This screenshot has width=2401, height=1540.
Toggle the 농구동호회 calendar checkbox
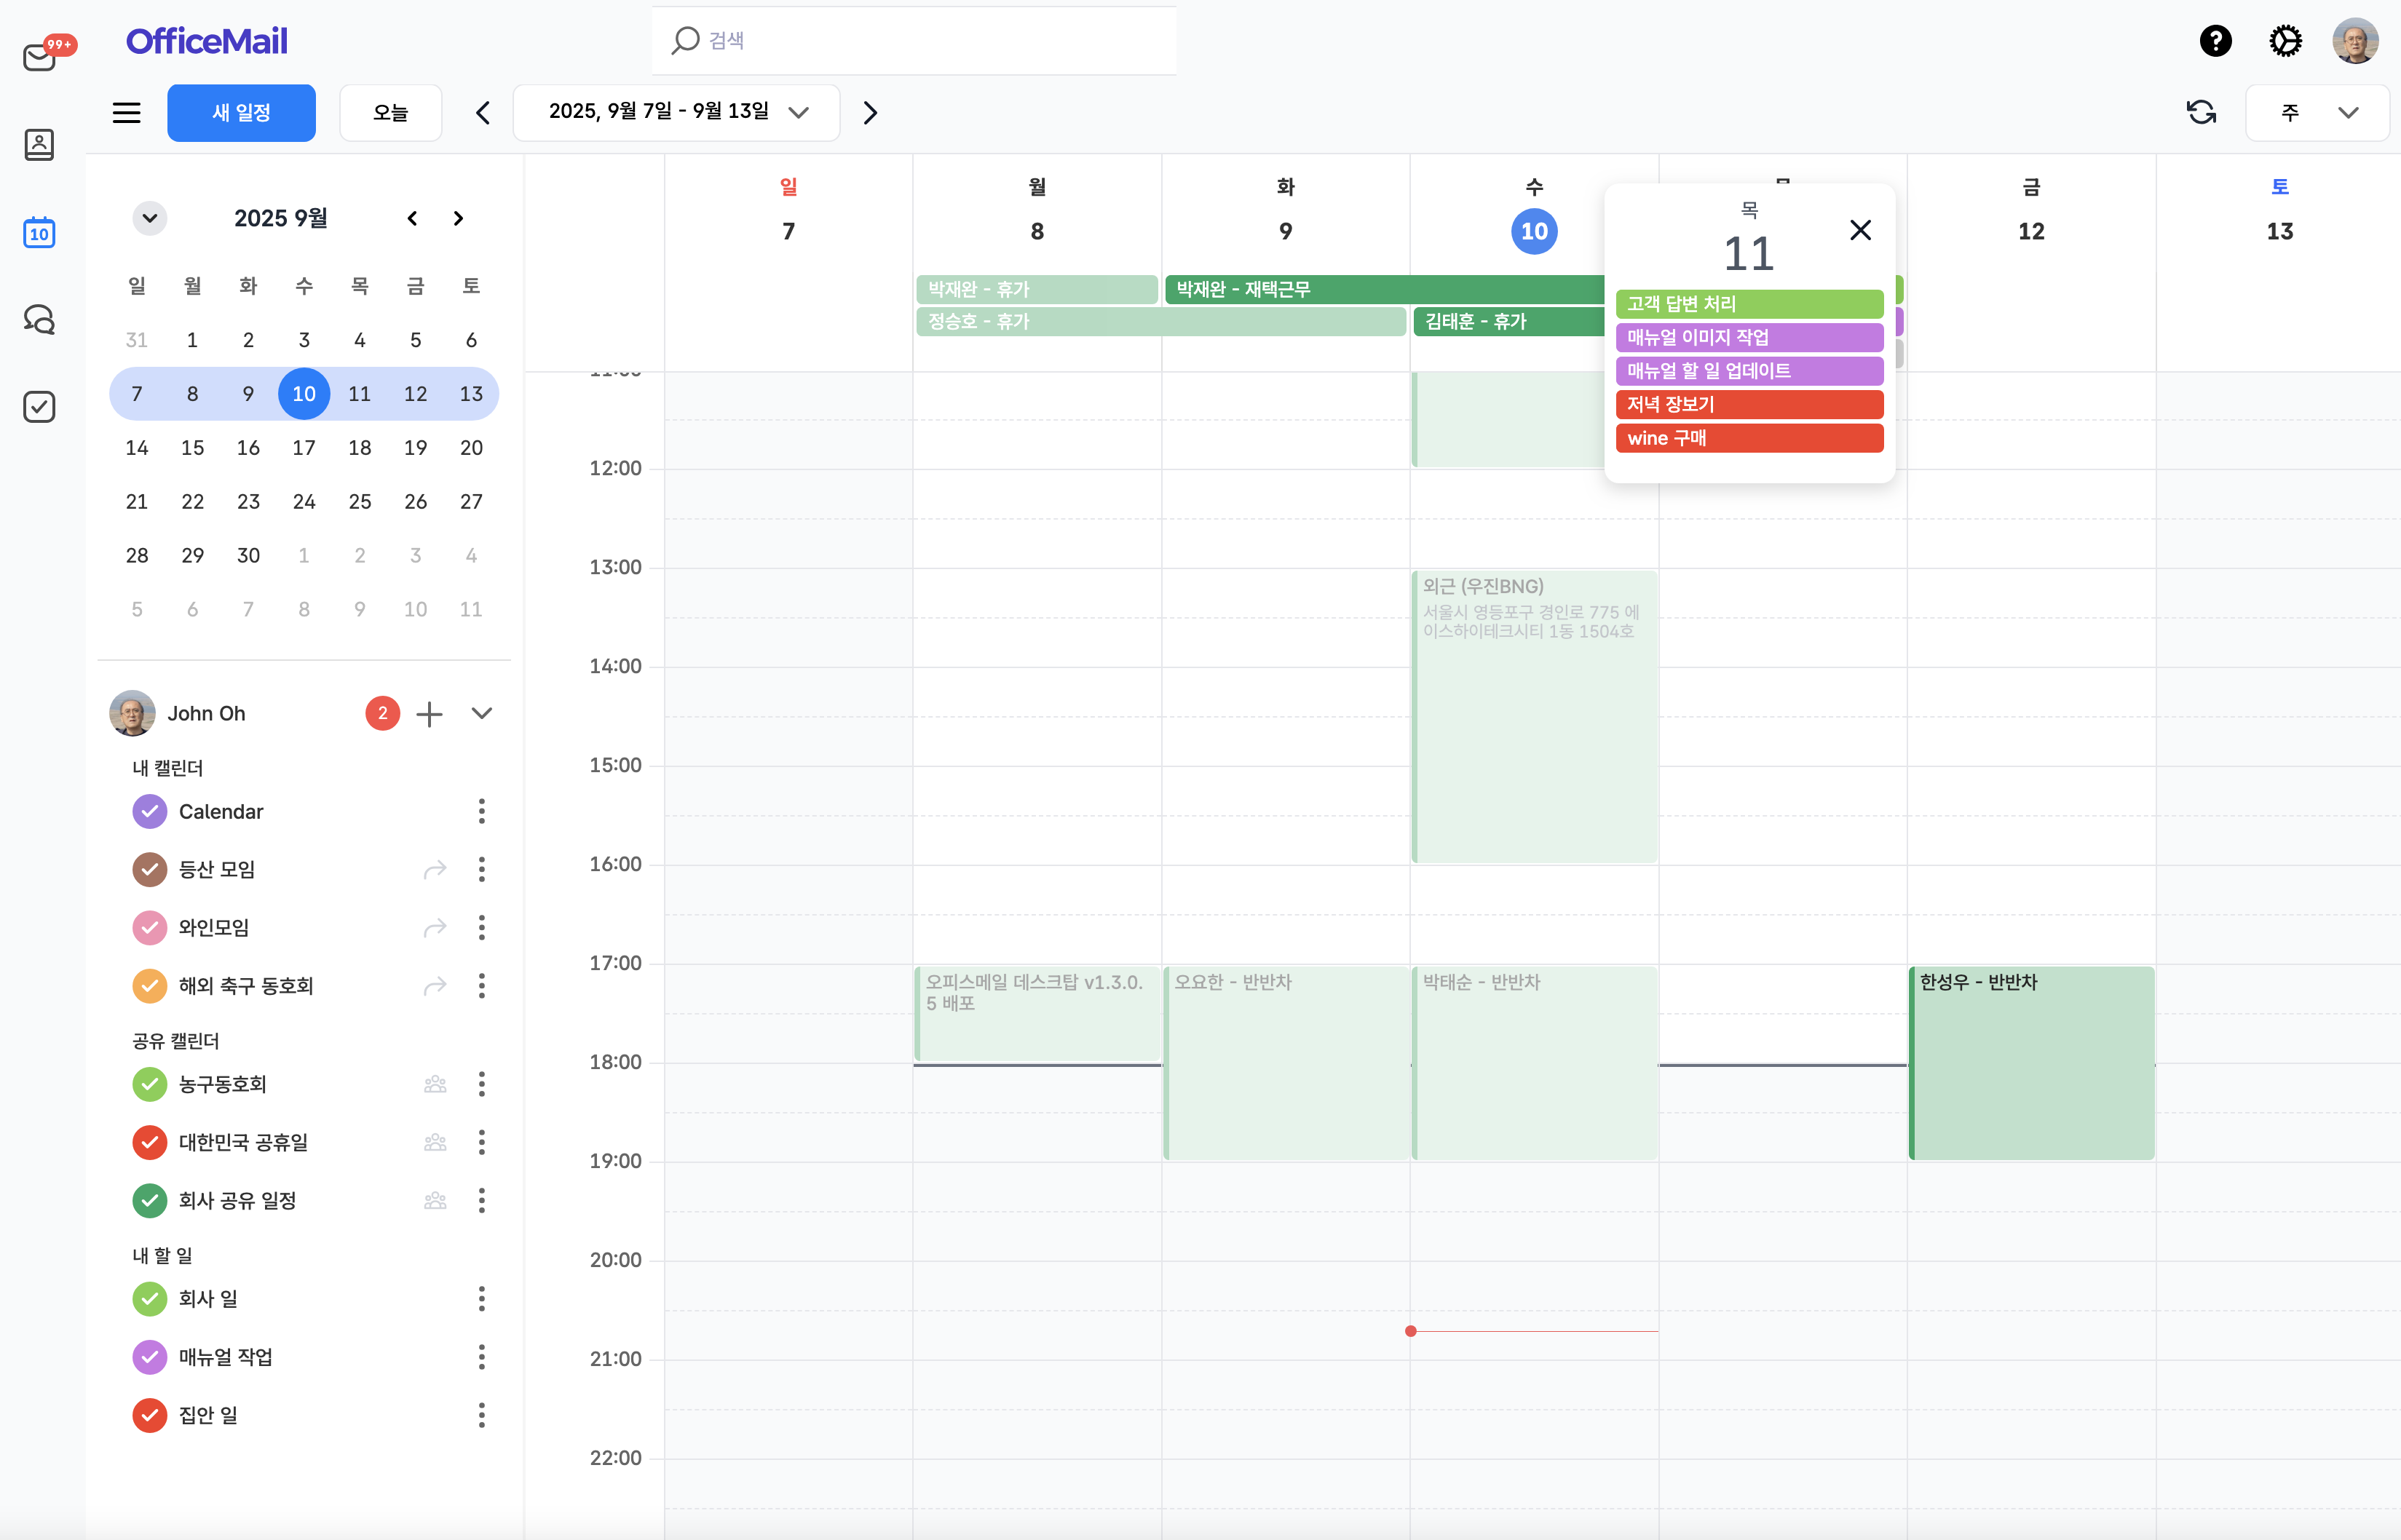point(149,1084)
